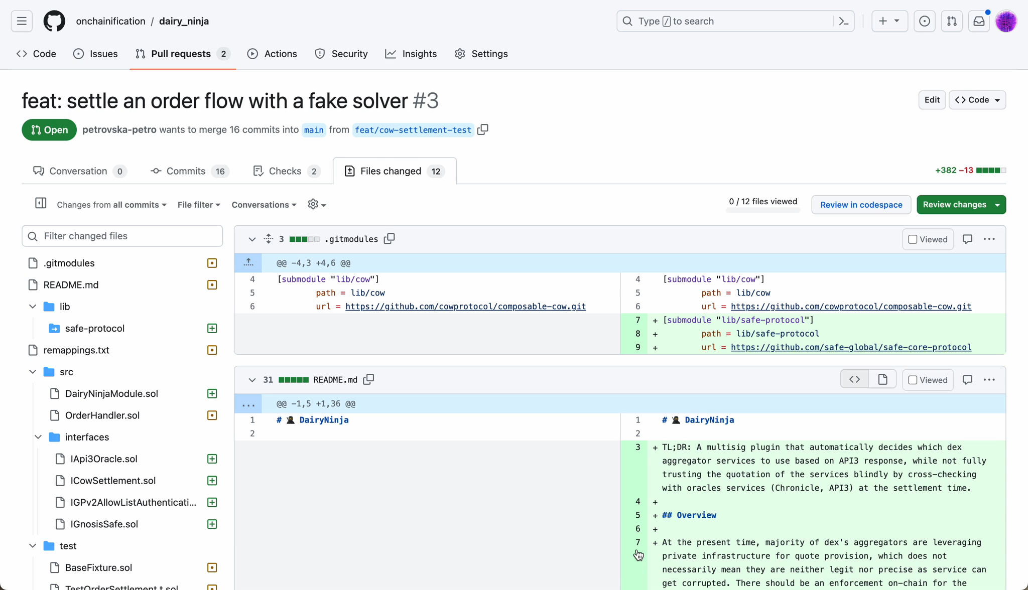1028x590 pixels.
Task: Show the README.md rich diff
Action: (x=882, y=380)
